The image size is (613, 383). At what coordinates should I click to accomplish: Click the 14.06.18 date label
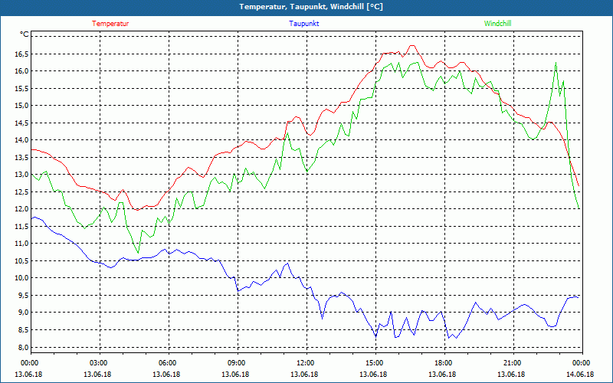click(580, 374)
